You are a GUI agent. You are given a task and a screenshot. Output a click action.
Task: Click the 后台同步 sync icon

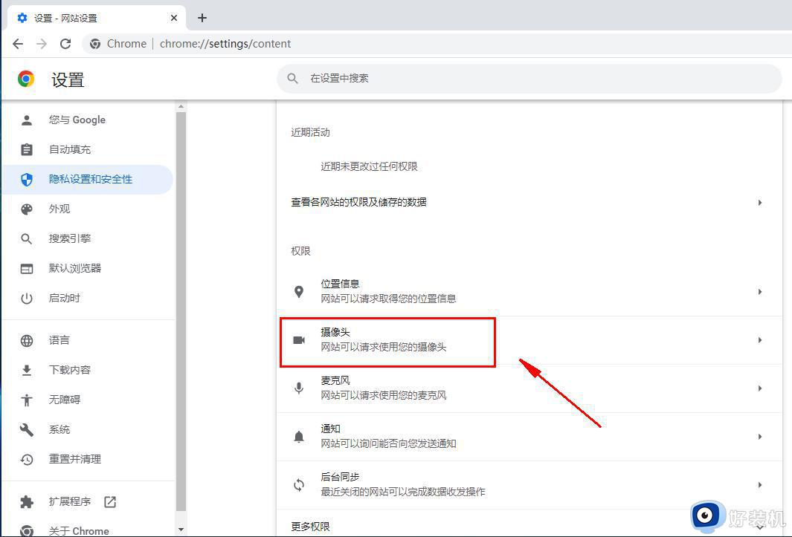click(x=299, y=484)
